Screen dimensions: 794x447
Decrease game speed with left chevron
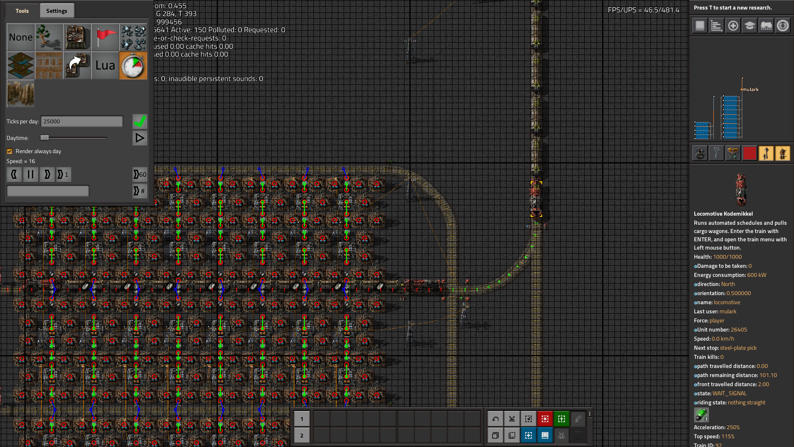coord(14,174)
